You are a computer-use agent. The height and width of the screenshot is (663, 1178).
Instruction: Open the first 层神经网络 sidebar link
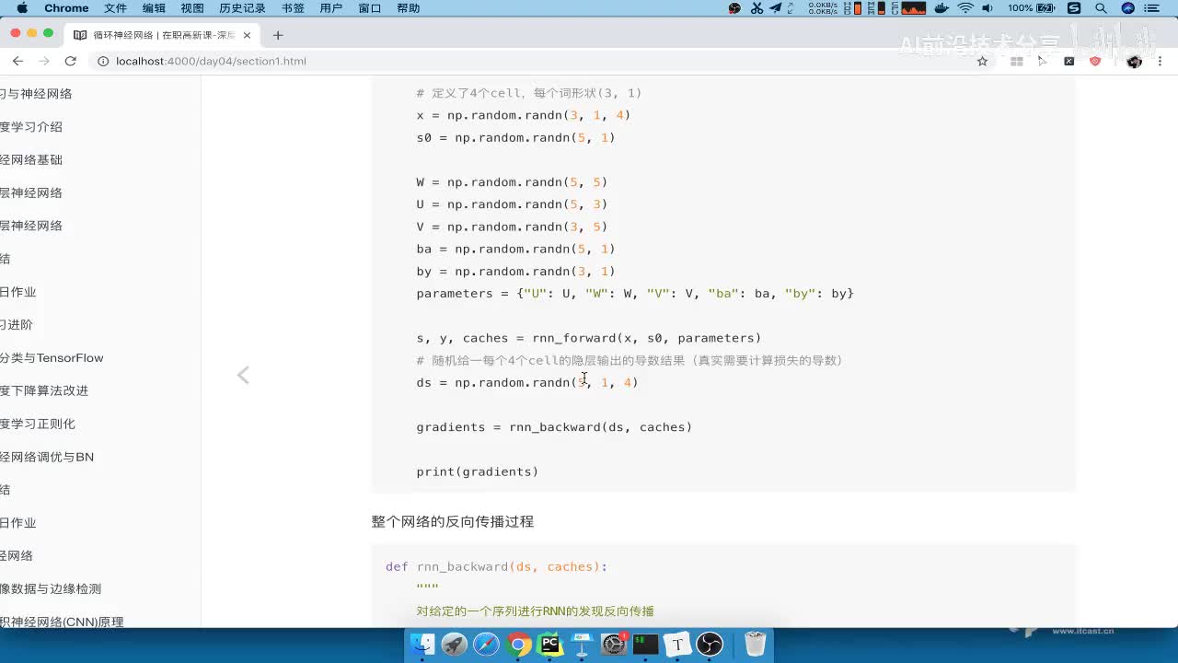[31, 193]
